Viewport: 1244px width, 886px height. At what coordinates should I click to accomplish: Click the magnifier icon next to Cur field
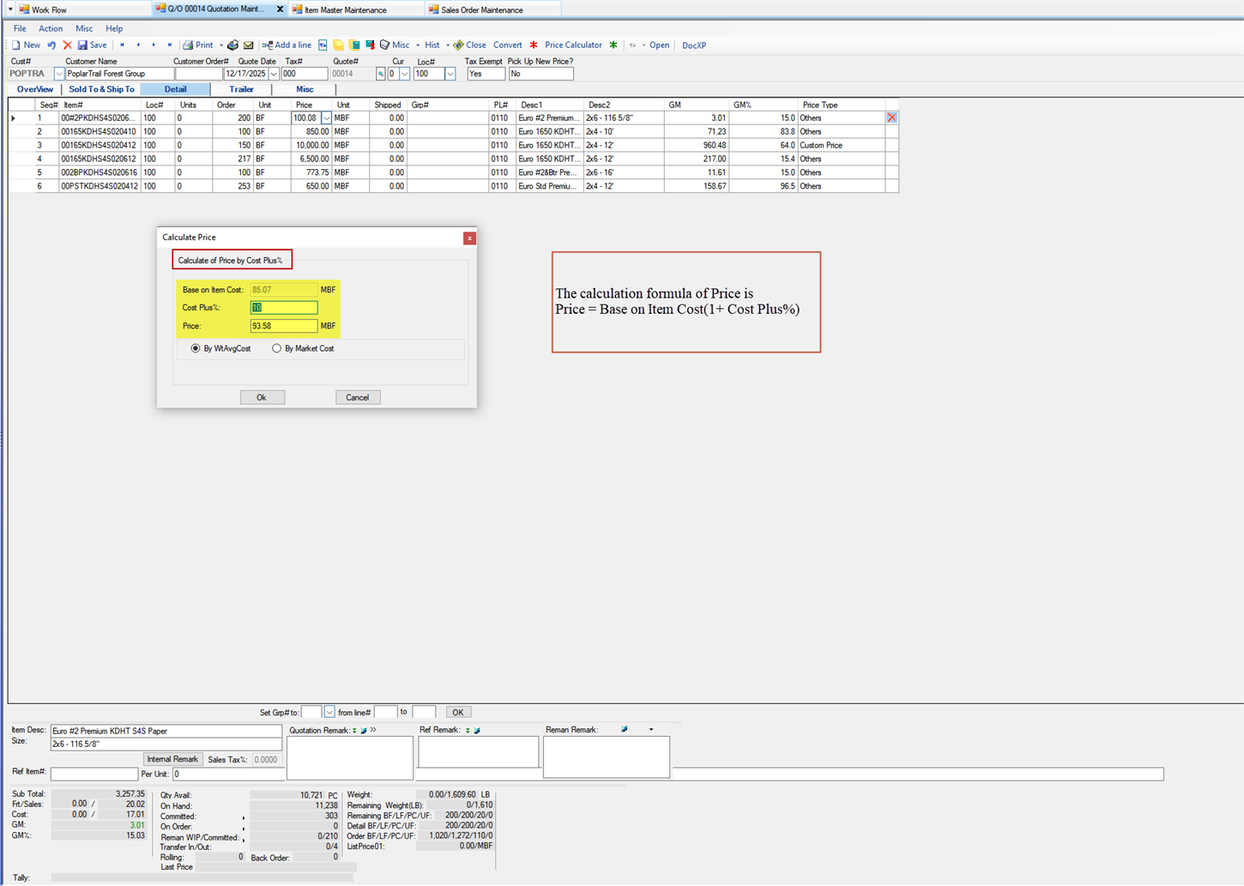380,74
